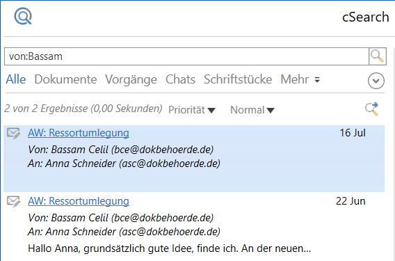Open AW: Ressortumlegung link from 22 Jun
This screenshot has width=395, height=261.
tap(79, 201)
